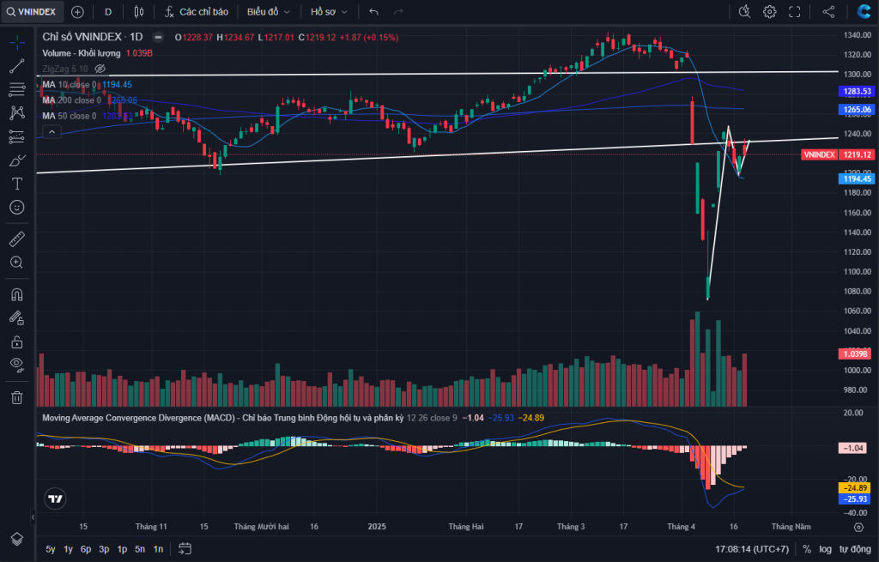Image resolution: width=879 pixels, height=562 pixels.
Task: Click the 1194.45 MA 10 price label
Action: (x=858, y=178)
